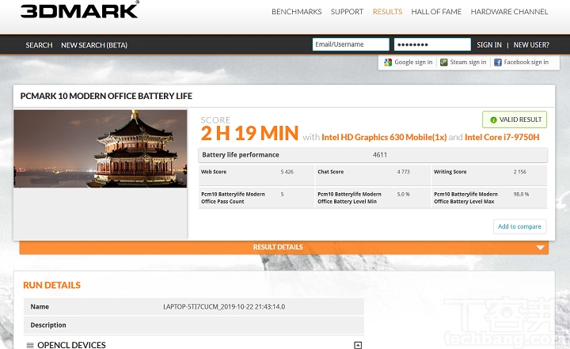Open the Hardware Channel page
Screen dimensions: 570x349
click(509, 12)
